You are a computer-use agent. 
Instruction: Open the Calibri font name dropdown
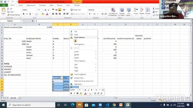pyautogui.click(x=36, y=10)
